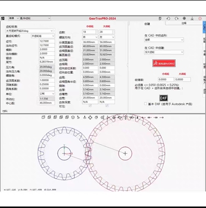Select the unshaded wireframe cube view icon

tap(43, 118)
